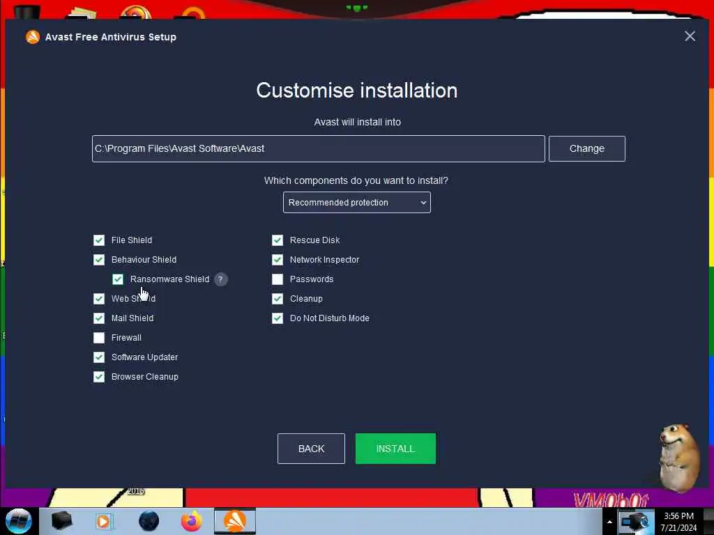Toggle the Do Not Disturb Mode checkbox

(x=278, y=318)
